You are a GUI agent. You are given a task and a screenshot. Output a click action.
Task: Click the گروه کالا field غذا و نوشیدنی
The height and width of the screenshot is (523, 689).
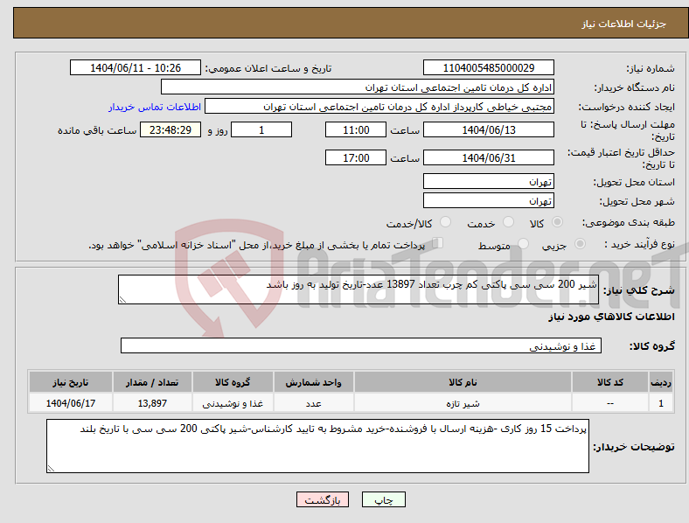tap(361, 345)
